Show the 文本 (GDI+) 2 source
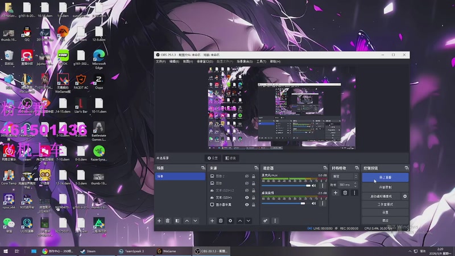This screenshot has width=455, height=256. (247, 191)
